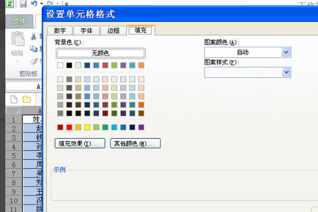Open the 图案颜色 dropdown
This screenshot has width=318, height=212.
point(286,52)
